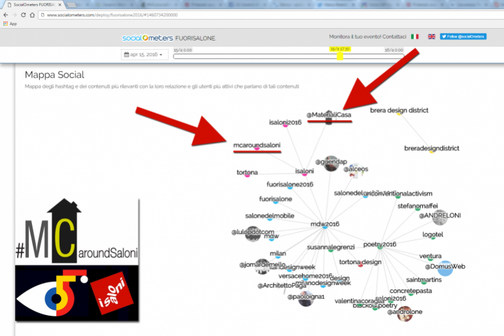
Task: Click the address bar URL field
Action: click(270, 15)
